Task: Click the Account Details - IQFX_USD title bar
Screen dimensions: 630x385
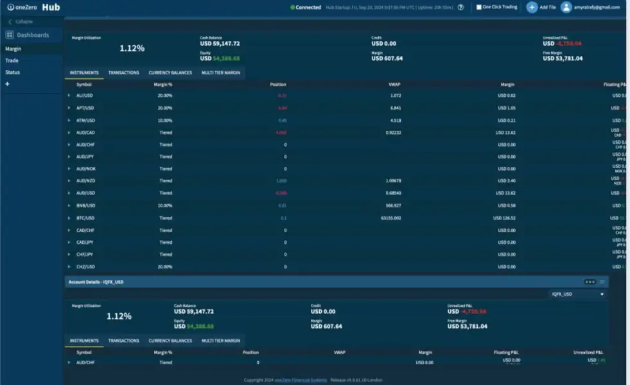Action: pyautogui.click(x=337, y=282)
